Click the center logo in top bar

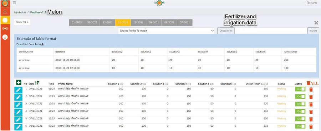coord(159,3)
